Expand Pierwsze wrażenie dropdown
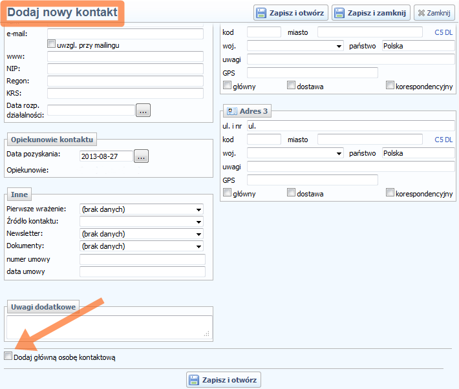 [141, 209]
